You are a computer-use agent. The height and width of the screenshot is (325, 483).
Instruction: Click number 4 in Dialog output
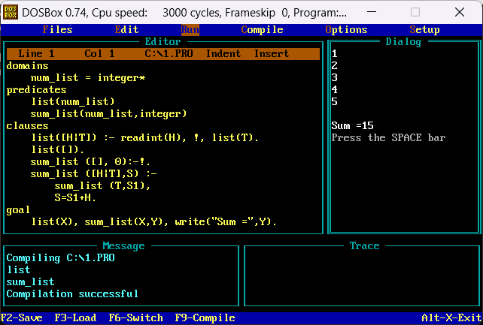(335, 90)
